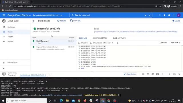Download the build log
Viewport: 183px width, 103px height.
(118, 43)
